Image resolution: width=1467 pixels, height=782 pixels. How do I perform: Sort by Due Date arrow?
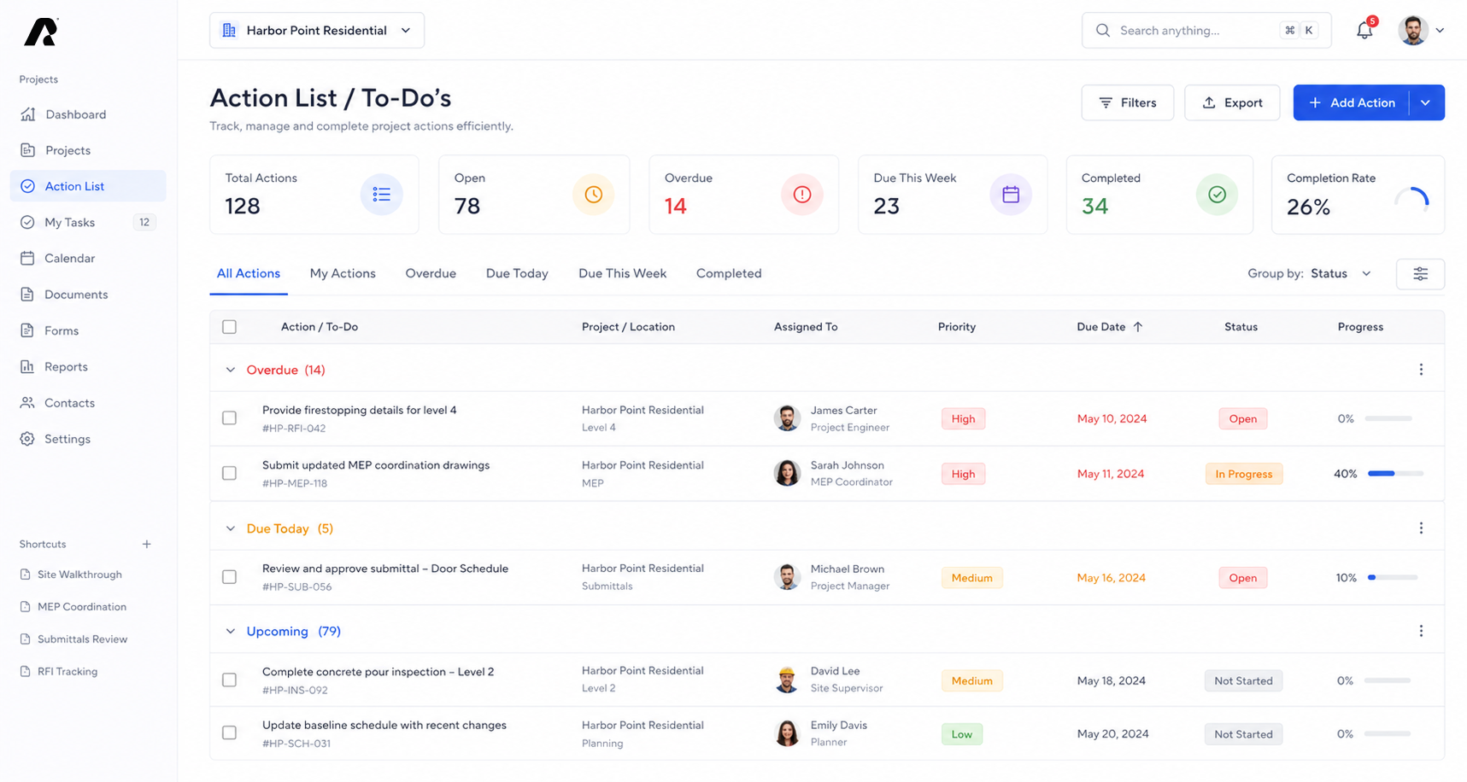click(x=1137, y=327)
